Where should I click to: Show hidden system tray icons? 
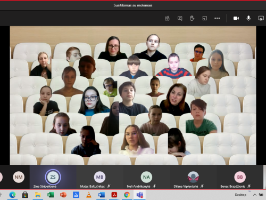tap(255, 195)
